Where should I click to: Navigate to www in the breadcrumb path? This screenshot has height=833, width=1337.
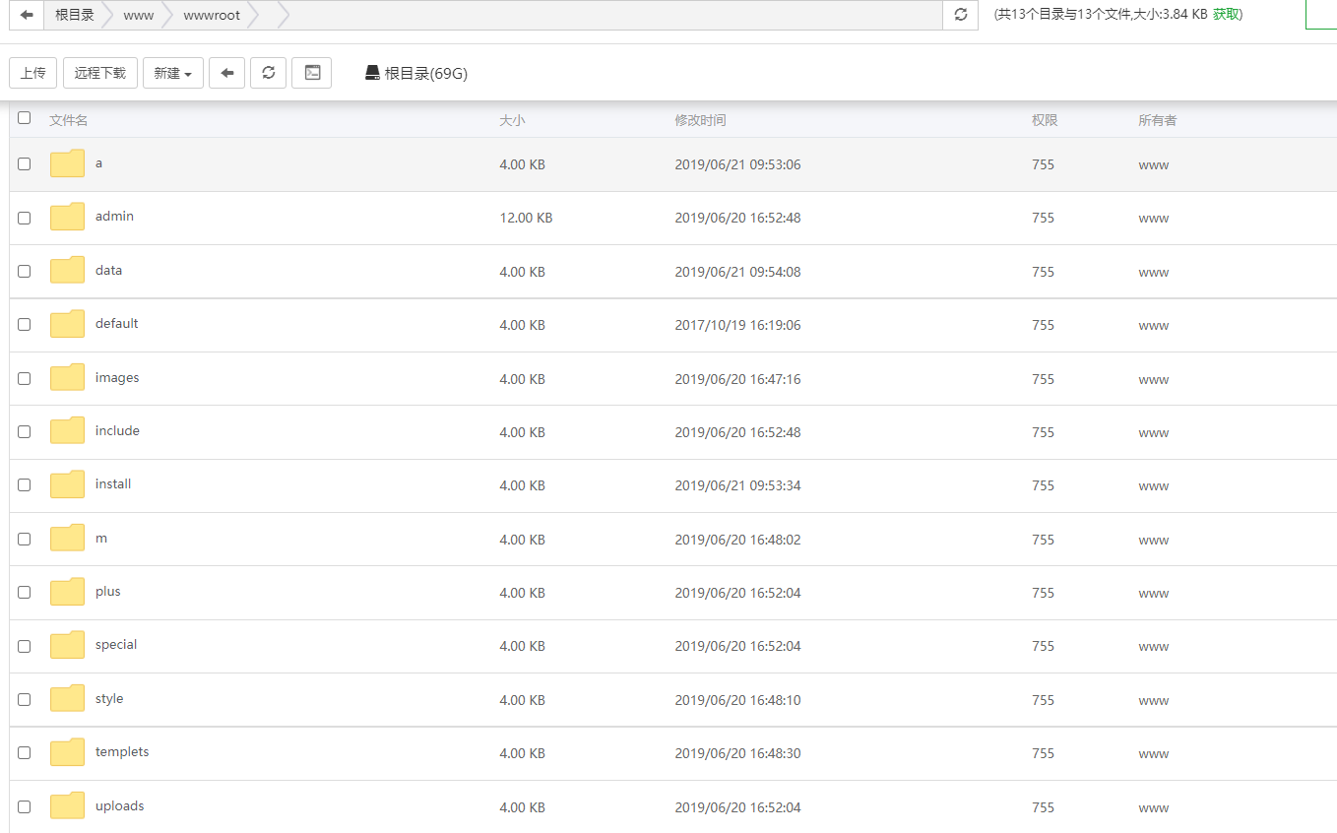tap(139, 15)
